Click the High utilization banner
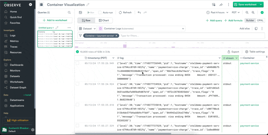268x135 pixels. point(18,120)
